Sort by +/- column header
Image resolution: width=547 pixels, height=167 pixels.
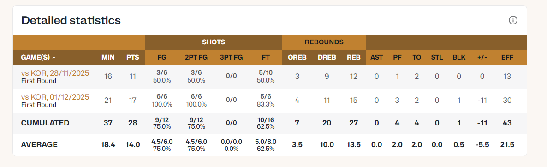click(x=482, y=57)
